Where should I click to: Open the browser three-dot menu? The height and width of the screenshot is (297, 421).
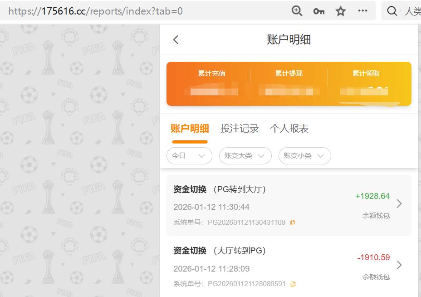pyautogui.click(x=362, y=10)
